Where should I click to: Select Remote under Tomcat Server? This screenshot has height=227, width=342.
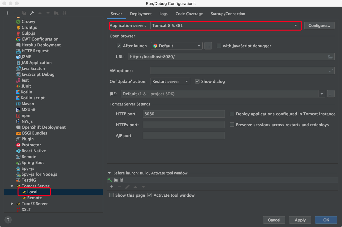pos(34,198)
